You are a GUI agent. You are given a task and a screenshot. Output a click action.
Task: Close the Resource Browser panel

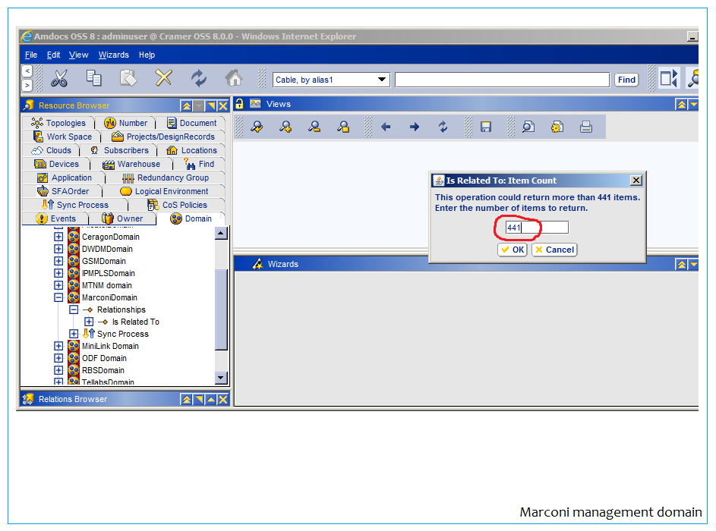coord(222,106)
